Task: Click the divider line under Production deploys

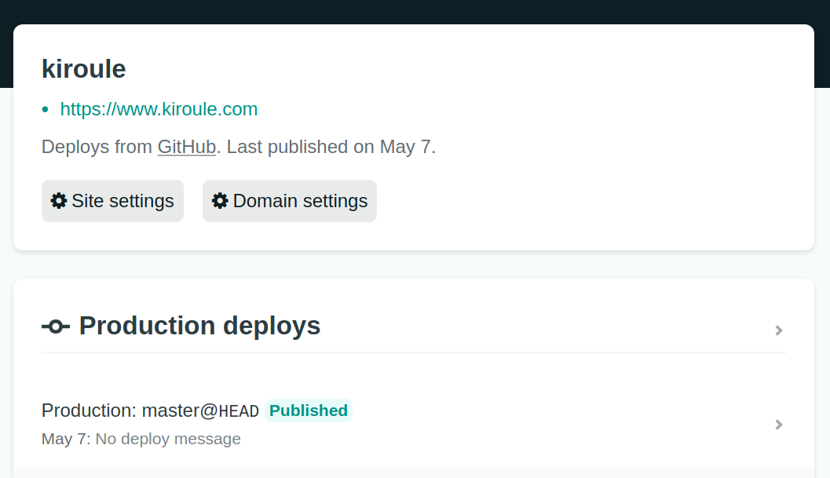Action: tap(414, 352)
